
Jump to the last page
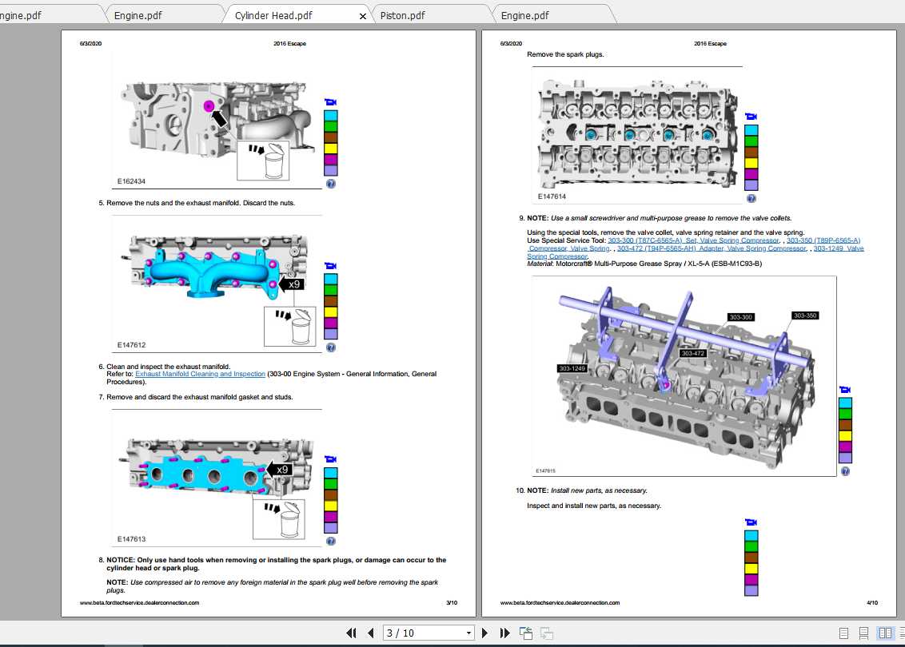[x=504, y=633]
